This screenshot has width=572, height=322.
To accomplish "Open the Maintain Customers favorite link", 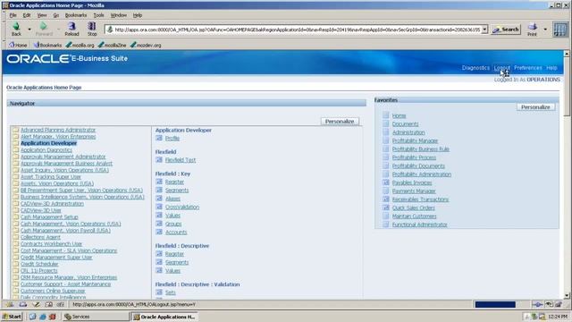I will pyautogui.click(x=414, y=216).
